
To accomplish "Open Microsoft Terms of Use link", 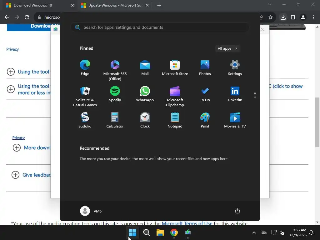I will 187,223.
